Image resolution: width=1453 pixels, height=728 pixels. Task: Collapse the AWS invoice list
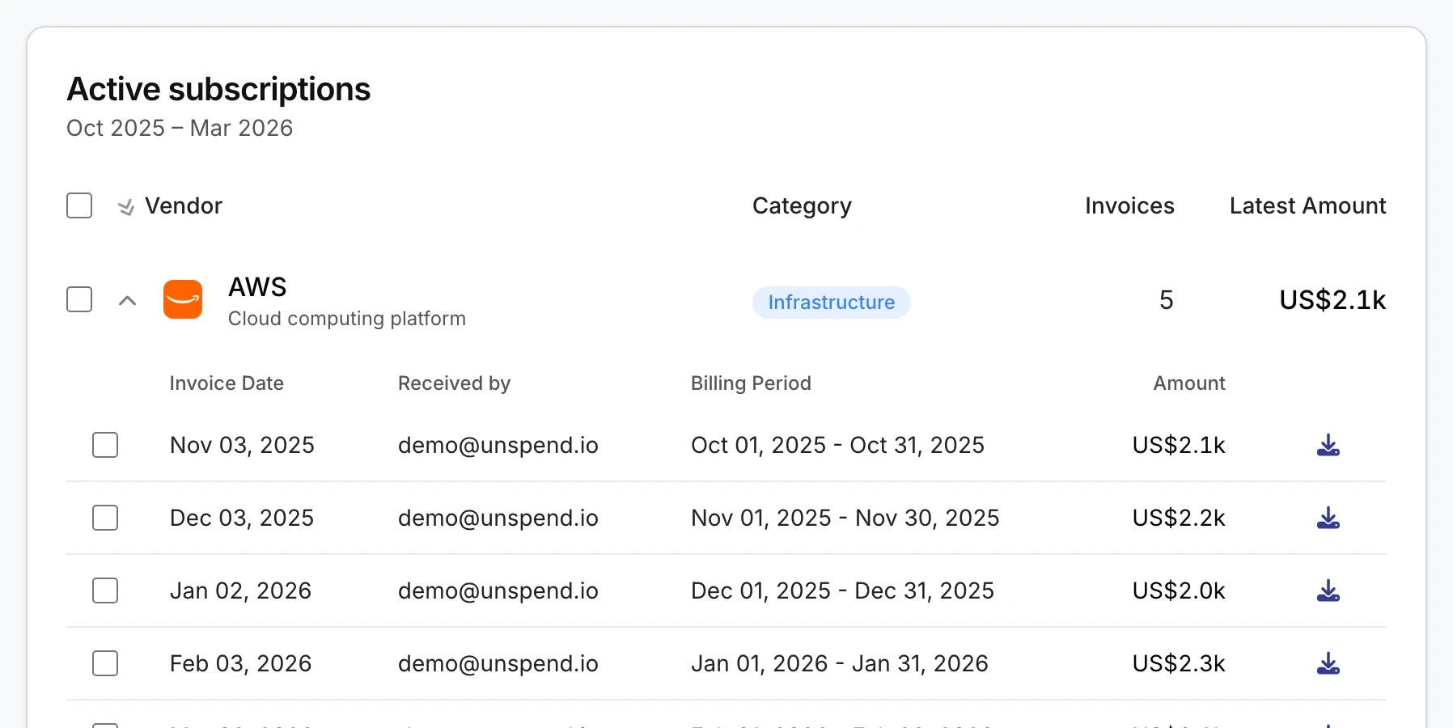point(128,299)
